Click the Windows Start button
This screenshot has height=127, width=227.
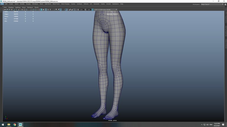(x=3, y=124)
